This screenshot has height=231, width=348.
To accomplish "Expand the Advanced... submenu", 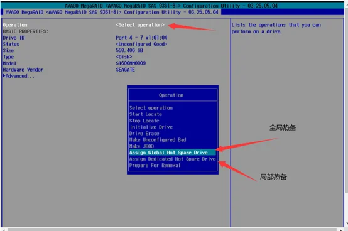I will [19, 76].
